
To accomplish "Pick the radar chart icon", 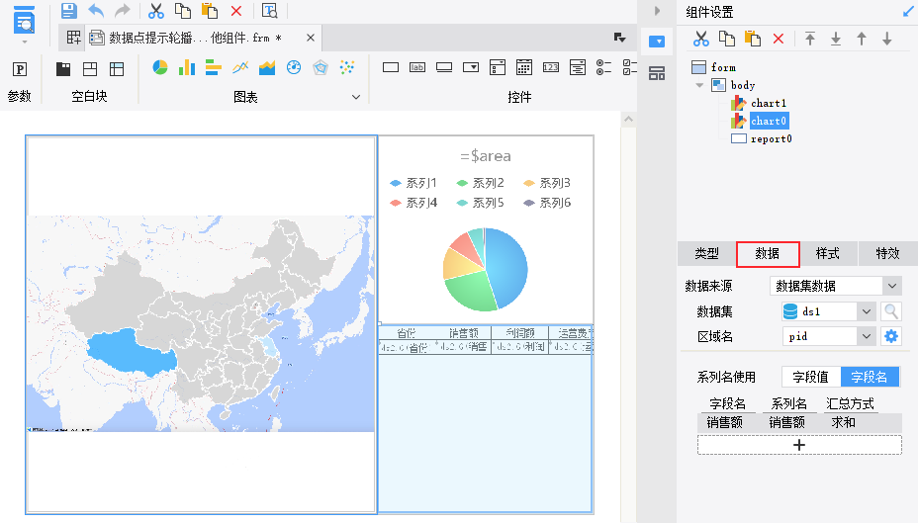I will tap(321, 68).
